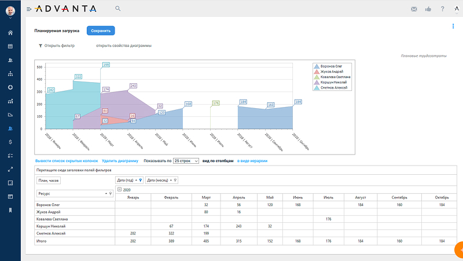The width and height of the screenshot is (463, 261).
Task: Open the calendar icon in sidebar
Action: point(10,46)
